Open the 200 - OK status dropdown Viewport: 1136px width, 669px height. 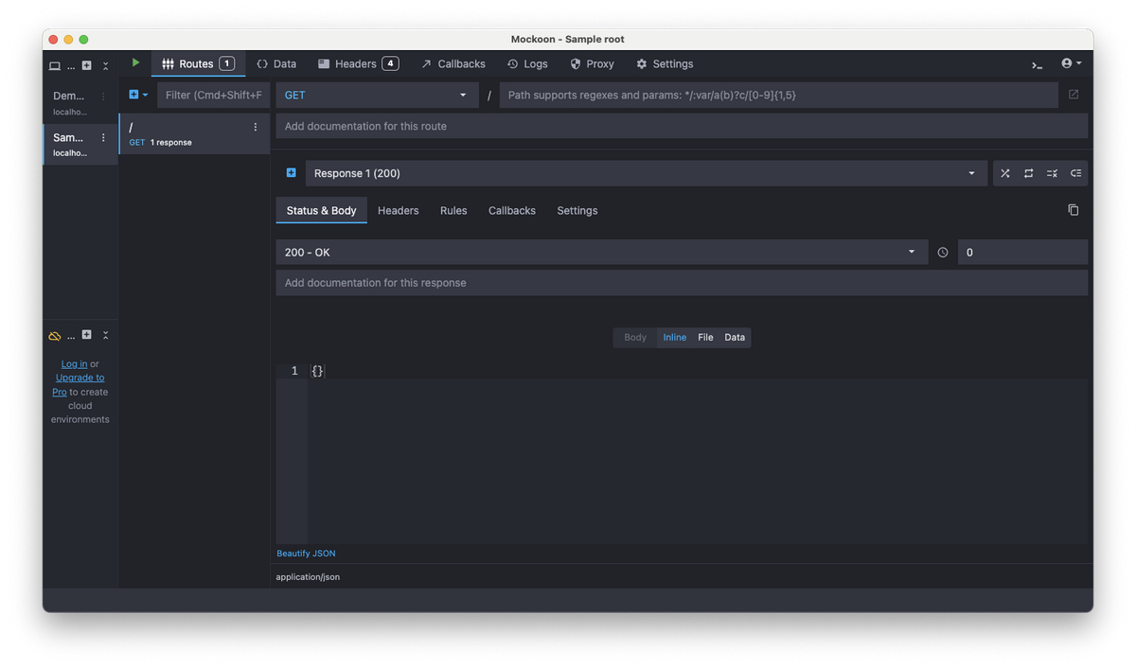pos(602,253)
